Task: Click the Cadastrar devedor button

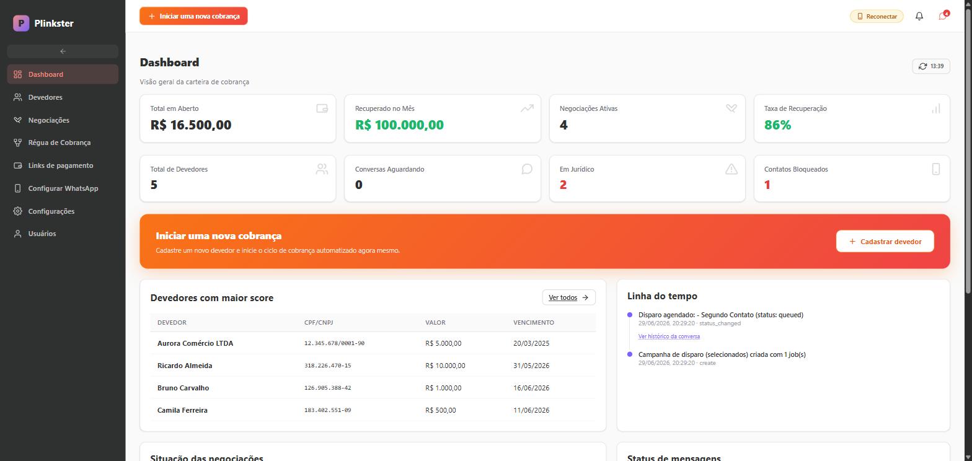Action: coord(885,242)
